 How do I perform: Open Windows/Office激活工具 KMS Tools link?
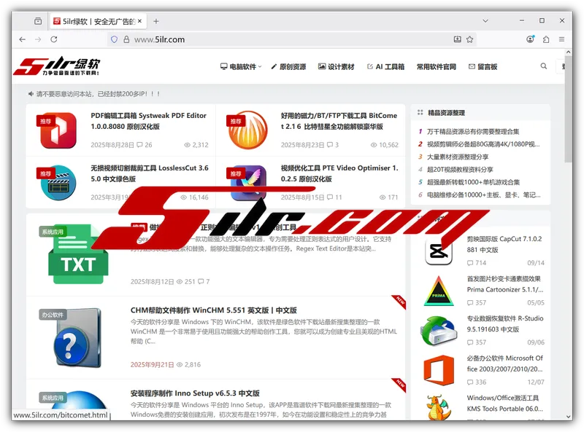click(505, 403)
